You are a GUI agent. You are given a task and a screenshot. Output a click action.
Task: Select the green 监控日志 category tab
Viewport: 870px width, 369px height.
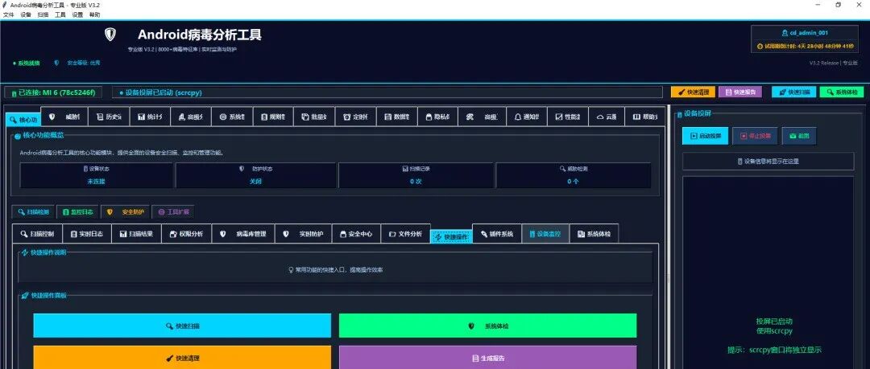pos(77,211)
